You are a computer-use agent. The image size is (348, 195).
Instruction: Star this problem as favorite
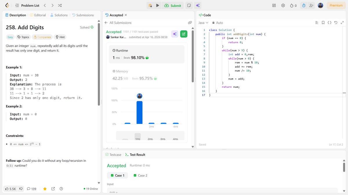[45, 189]
